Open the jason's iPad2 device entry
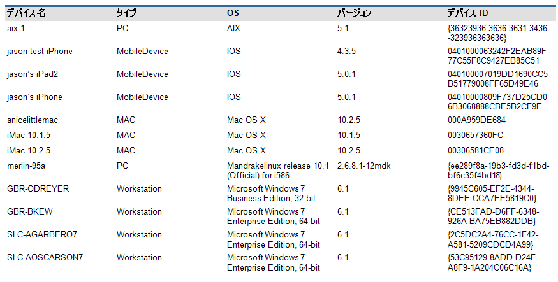The width and height of the screenshot is (558, 282). pyautogui.click(x=33, y=74)
